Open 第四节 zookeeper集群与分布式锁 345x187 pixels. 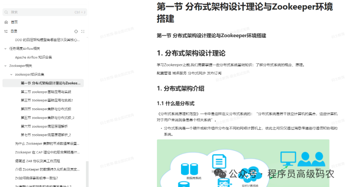tap(46, 109)
